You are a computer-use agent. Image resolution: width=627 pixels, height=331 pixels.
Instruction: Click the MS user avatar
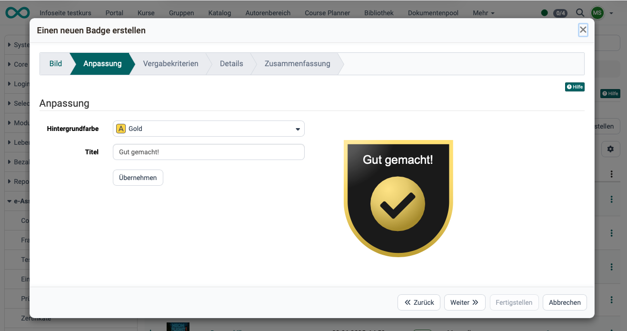(597, 13)
